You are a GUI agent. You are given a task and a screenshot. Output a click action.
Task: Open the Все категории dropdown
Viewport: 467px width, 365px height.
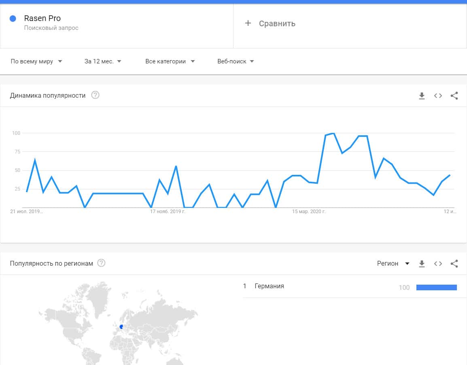170,61
